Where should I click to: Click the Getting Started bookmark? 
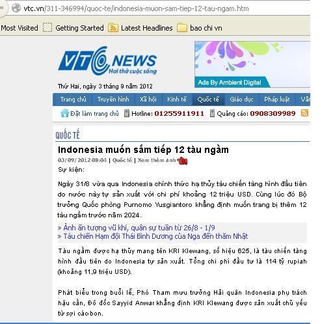(73, 28)
